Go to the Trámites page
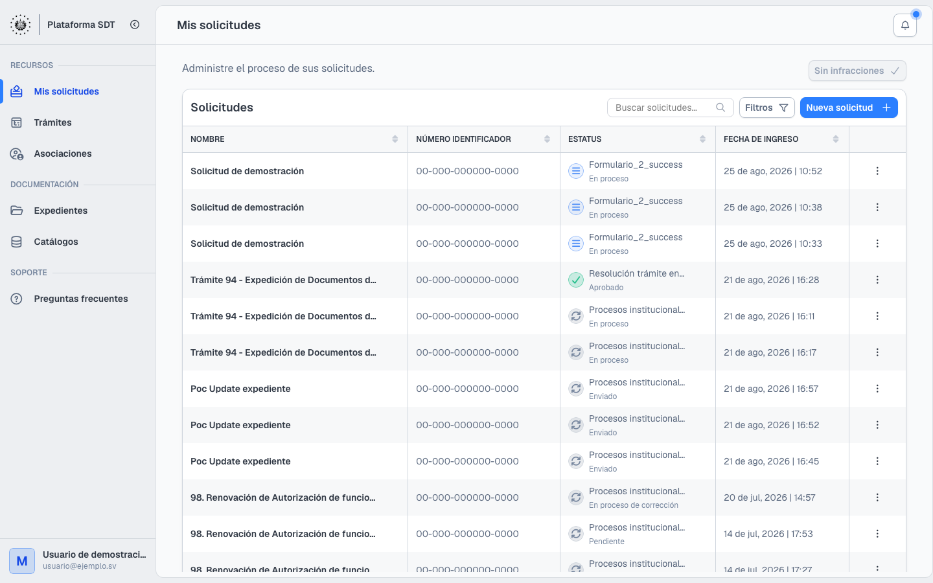 pyautogui.click(x=52, y=122)
